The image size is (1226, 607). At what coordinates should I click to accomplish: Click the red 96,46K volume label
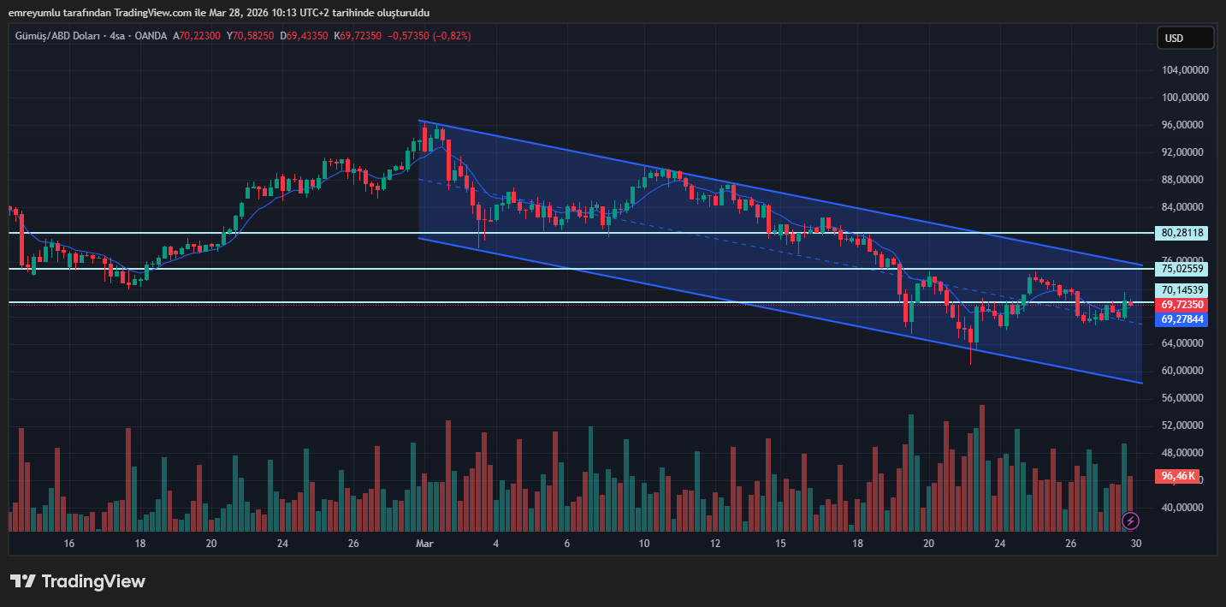[x=1176, y=476]
